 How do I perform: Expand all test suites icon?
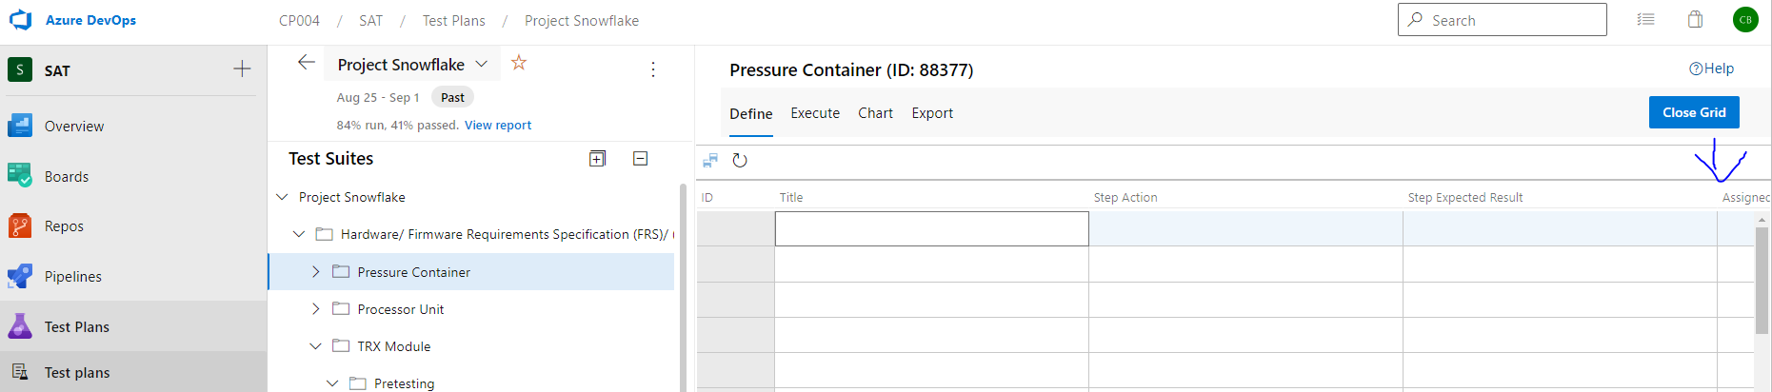[597, 159]
